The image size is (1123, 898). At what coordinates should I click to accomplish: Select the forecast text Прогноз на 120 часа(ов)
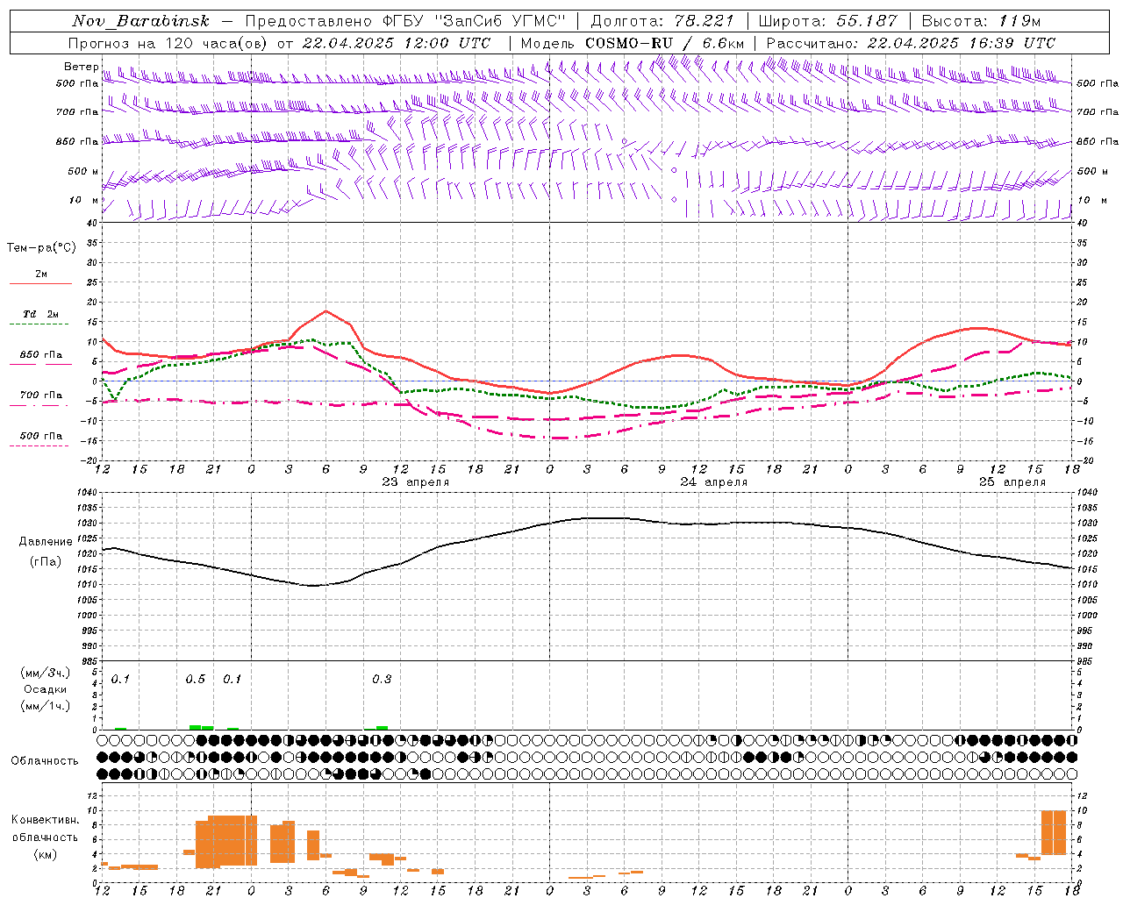click(x=169, y=43)
